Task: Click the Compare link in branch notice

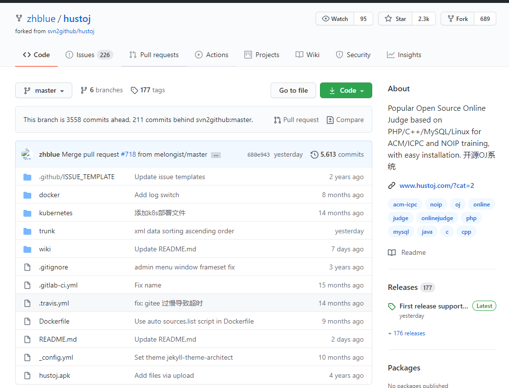Action: 345,120
